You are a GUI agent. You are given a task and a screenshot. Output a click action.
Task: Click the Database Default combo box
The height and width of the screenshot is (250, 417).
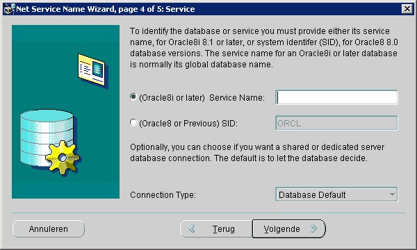(336, 194)
